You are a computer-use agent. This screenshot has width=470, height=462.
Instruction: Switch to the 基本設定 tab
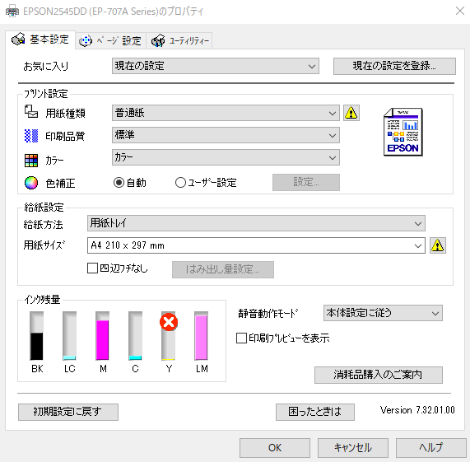tap(40, 40)
